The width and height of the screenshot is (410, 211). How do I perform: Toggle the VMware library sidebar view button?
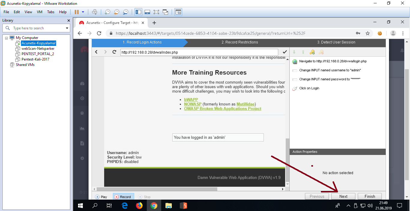click(138, 12)
